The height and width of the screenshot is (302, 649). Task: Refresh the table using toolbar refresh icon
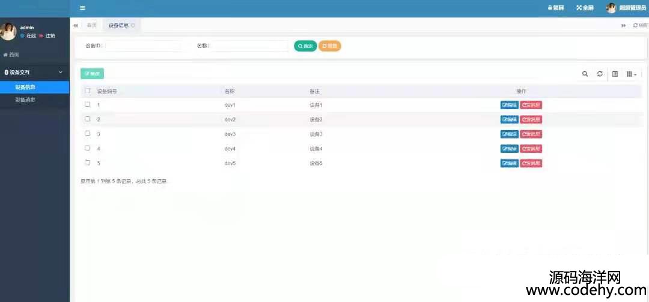[600, 74]
